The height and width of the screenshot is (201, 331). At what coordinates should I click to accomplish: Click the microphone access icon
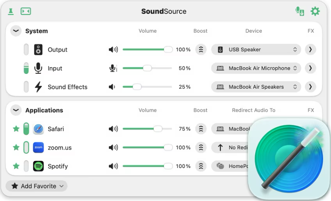[300, 11]
